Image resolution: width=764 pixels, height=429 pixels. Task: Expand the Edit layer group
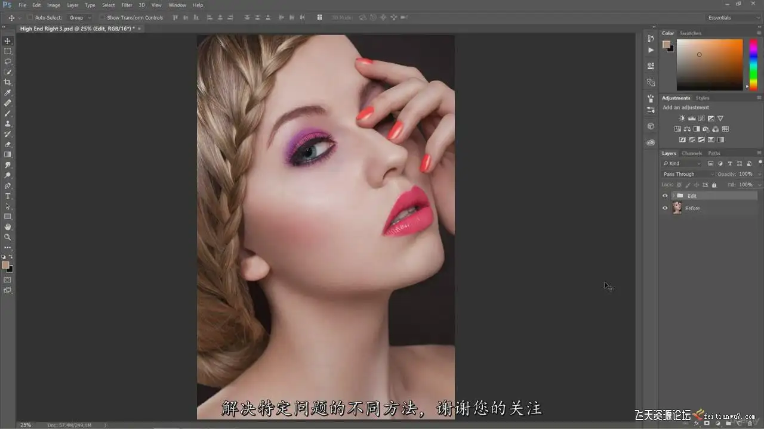pos(673,196)
